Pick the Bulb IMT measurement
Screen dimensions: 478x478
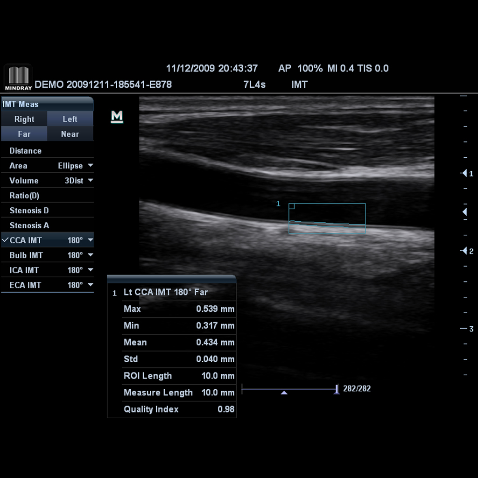coord(26,255)
